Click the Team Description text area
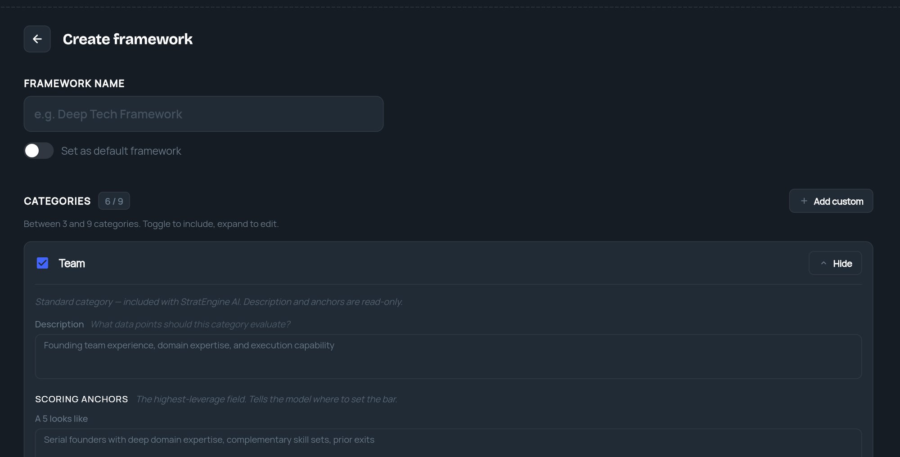 448,356
